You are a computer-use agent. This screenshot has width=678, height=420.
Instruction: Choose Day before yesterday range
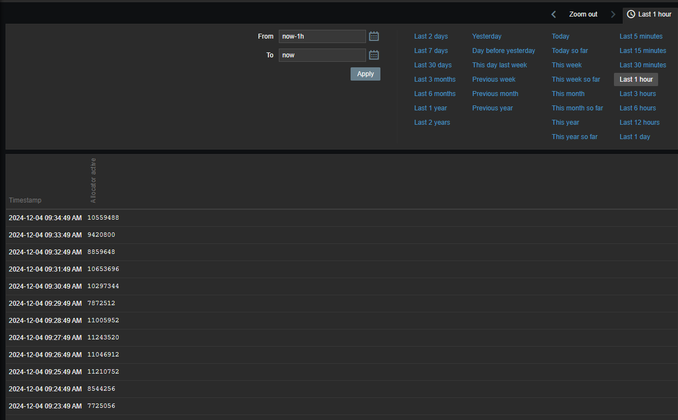tap(504, 51)
